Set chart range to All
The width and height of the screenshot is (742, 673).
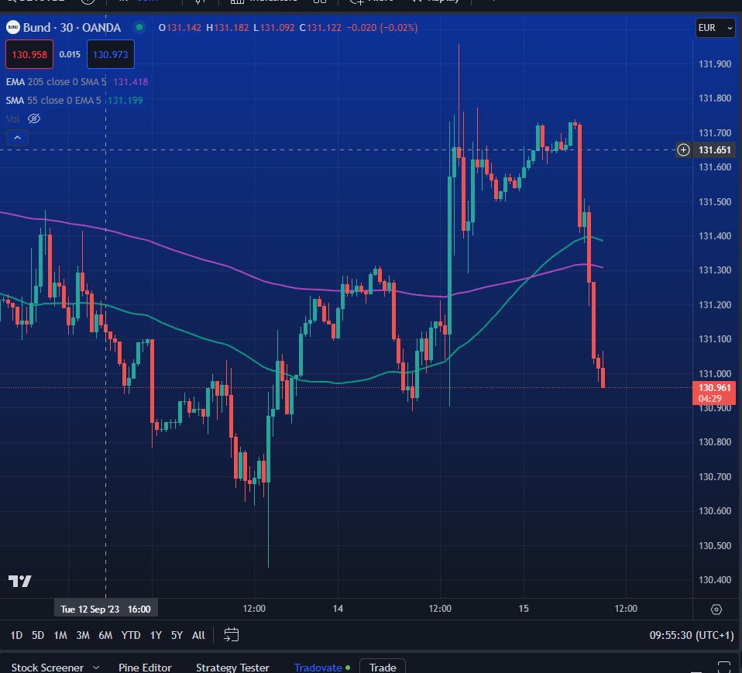coord(198,635)
